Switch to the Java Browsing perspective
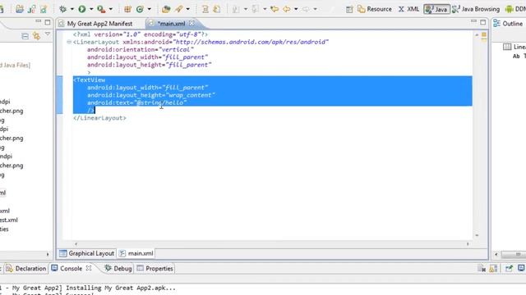 (x=476, y=9)
